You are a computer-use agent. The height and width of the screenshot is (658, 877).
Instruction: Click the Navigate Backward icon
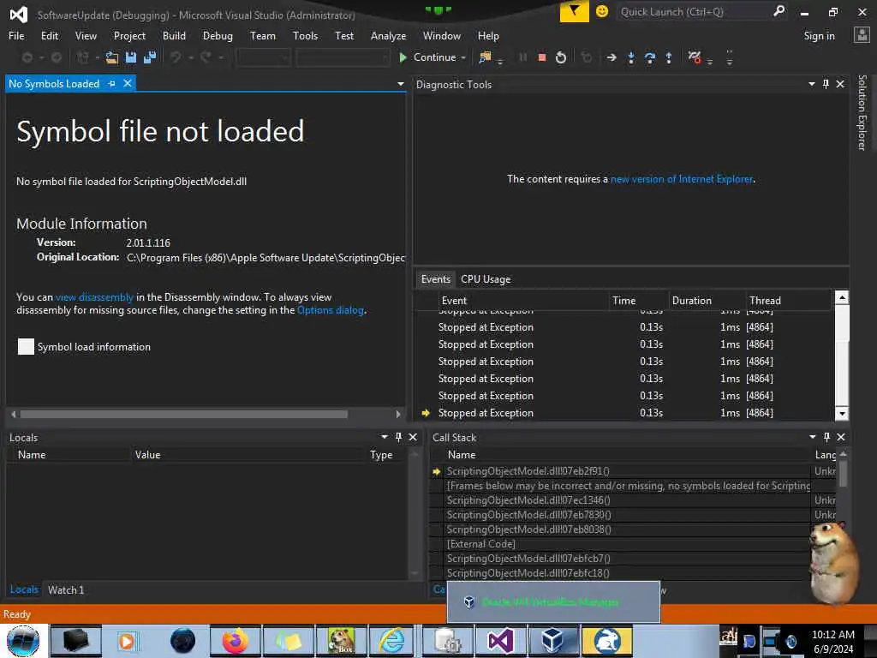pos(27,57)
